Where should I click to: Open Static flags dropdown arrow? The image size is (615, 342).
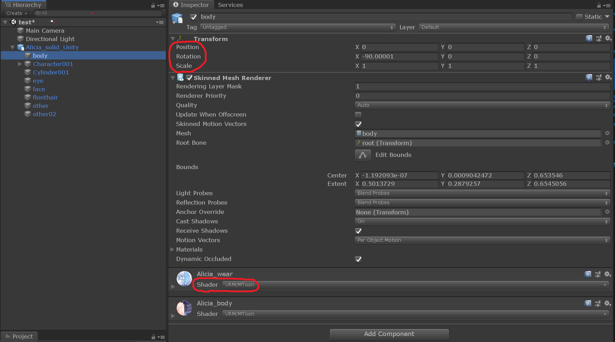tap(607, 17)
